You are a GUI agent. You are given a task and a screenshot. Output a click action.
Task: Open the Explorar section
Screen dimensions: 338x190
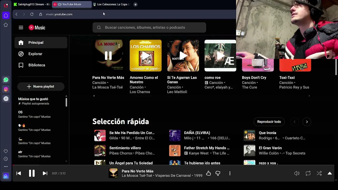(41, 54)
